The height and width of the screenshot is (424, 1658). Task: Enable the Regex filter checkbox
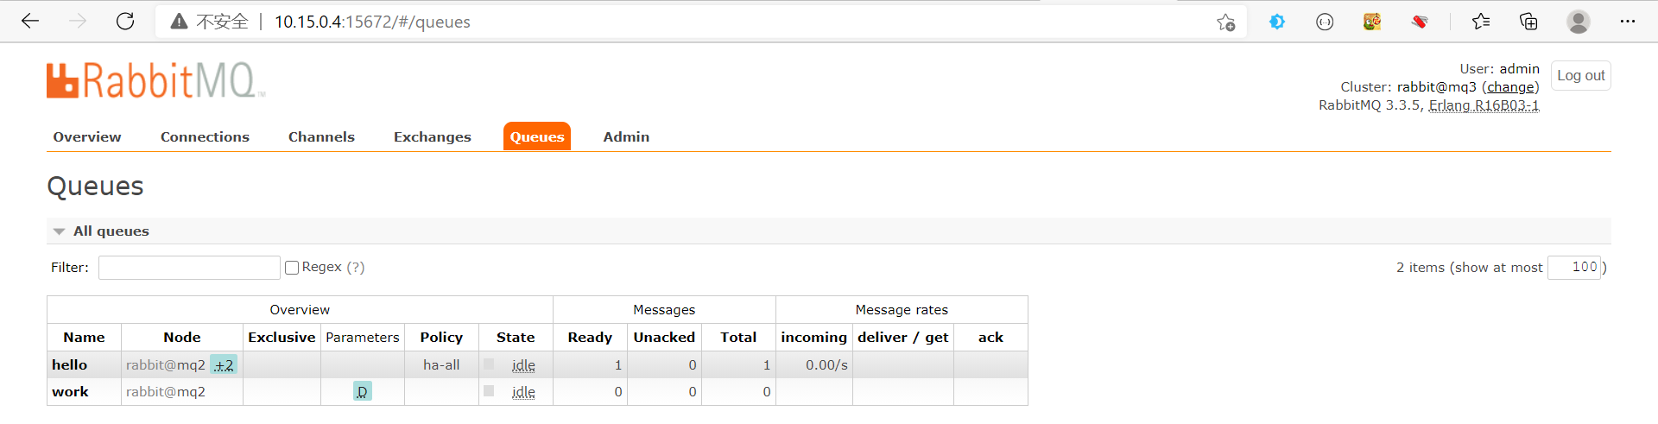[292, 268]
